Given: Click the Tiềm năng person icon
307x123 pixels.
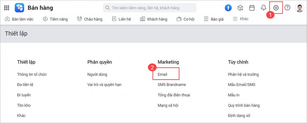Looking at the screenshot, I should (x=45, y=19).
